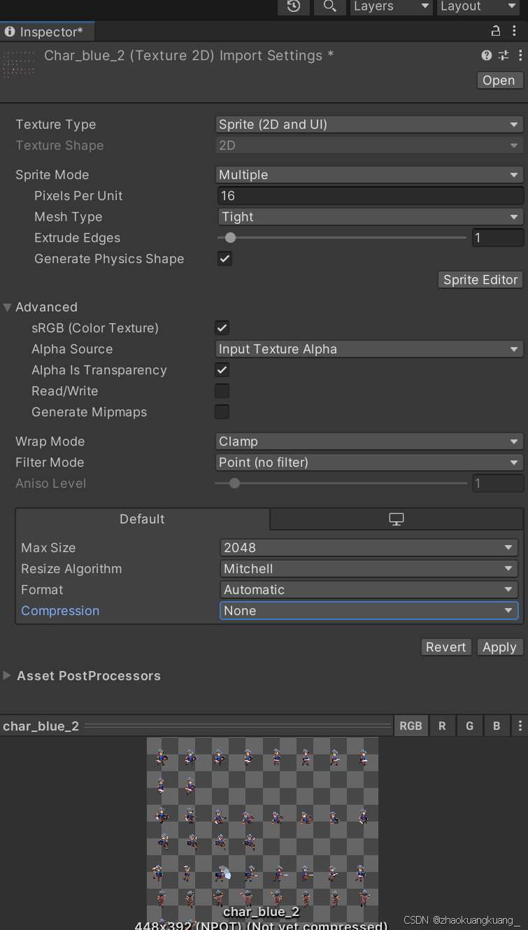This screenshot has width=528, height=930.
Task: Open the Layers dropdown
Action: [392, 6]
